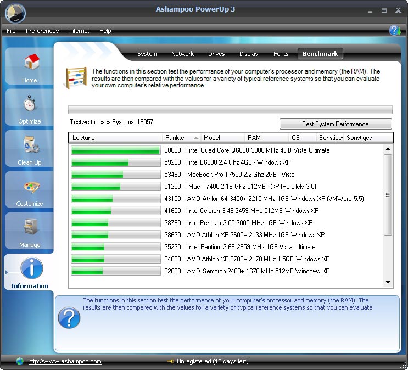Select row Intel Celeron 3.46 3459 MHz
This screenshot has height=370, width=408.
click(226, 211)
